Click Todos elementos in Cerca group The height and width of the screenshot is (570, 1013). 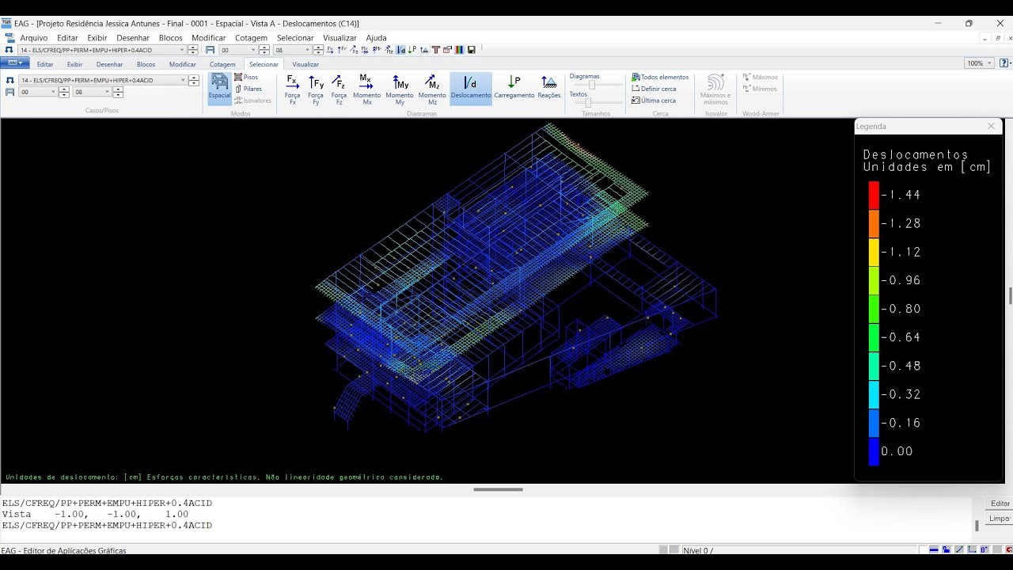[660, 77]
